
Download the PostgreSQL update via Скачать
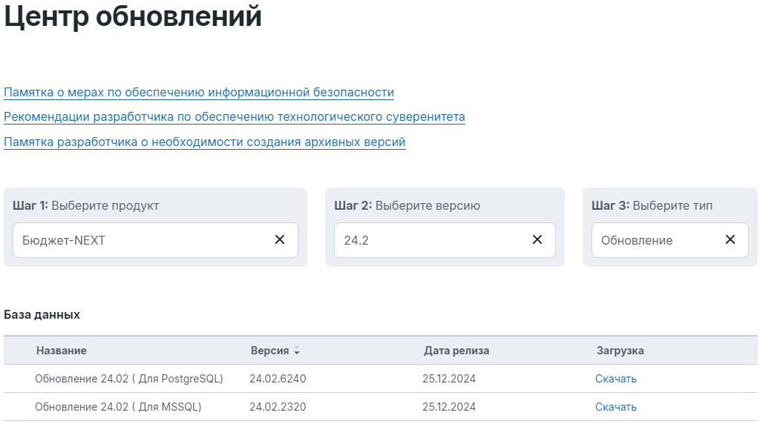tap(615, 379)
